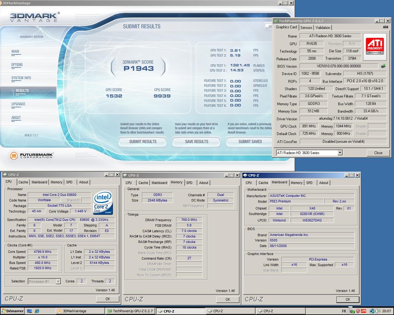Click the Specification field in CPU-Z
This screenshot has width=394, height=315.
71,220
